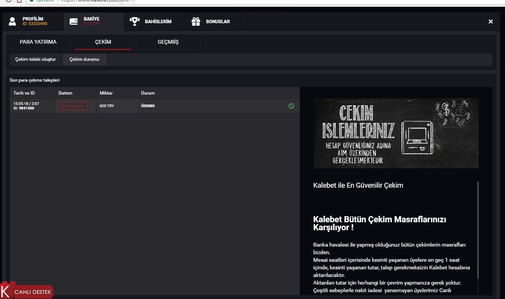Screen dimensions: 505x299
Task: Click the trophy icon beside Bahislerim
Action: click(135, 22)
